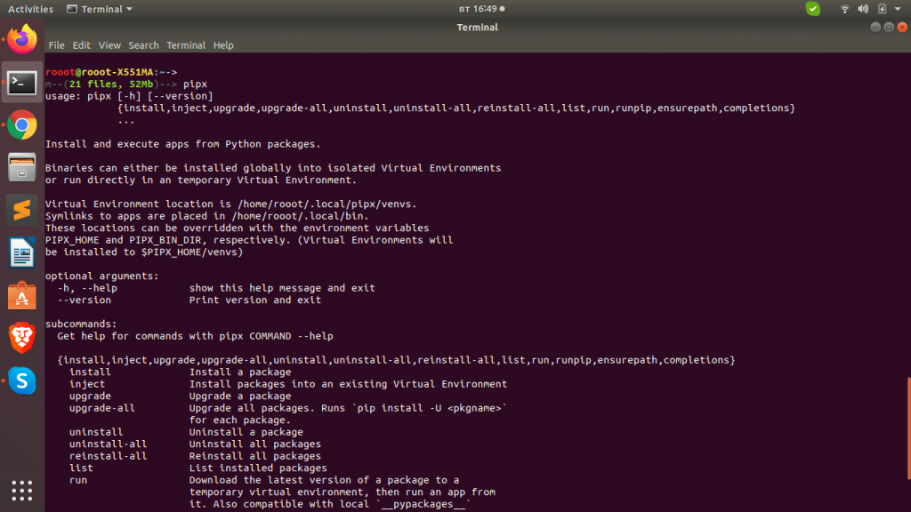Open the File menu
The height and width of the screenshot is (512, 911).
click(56, 45)
